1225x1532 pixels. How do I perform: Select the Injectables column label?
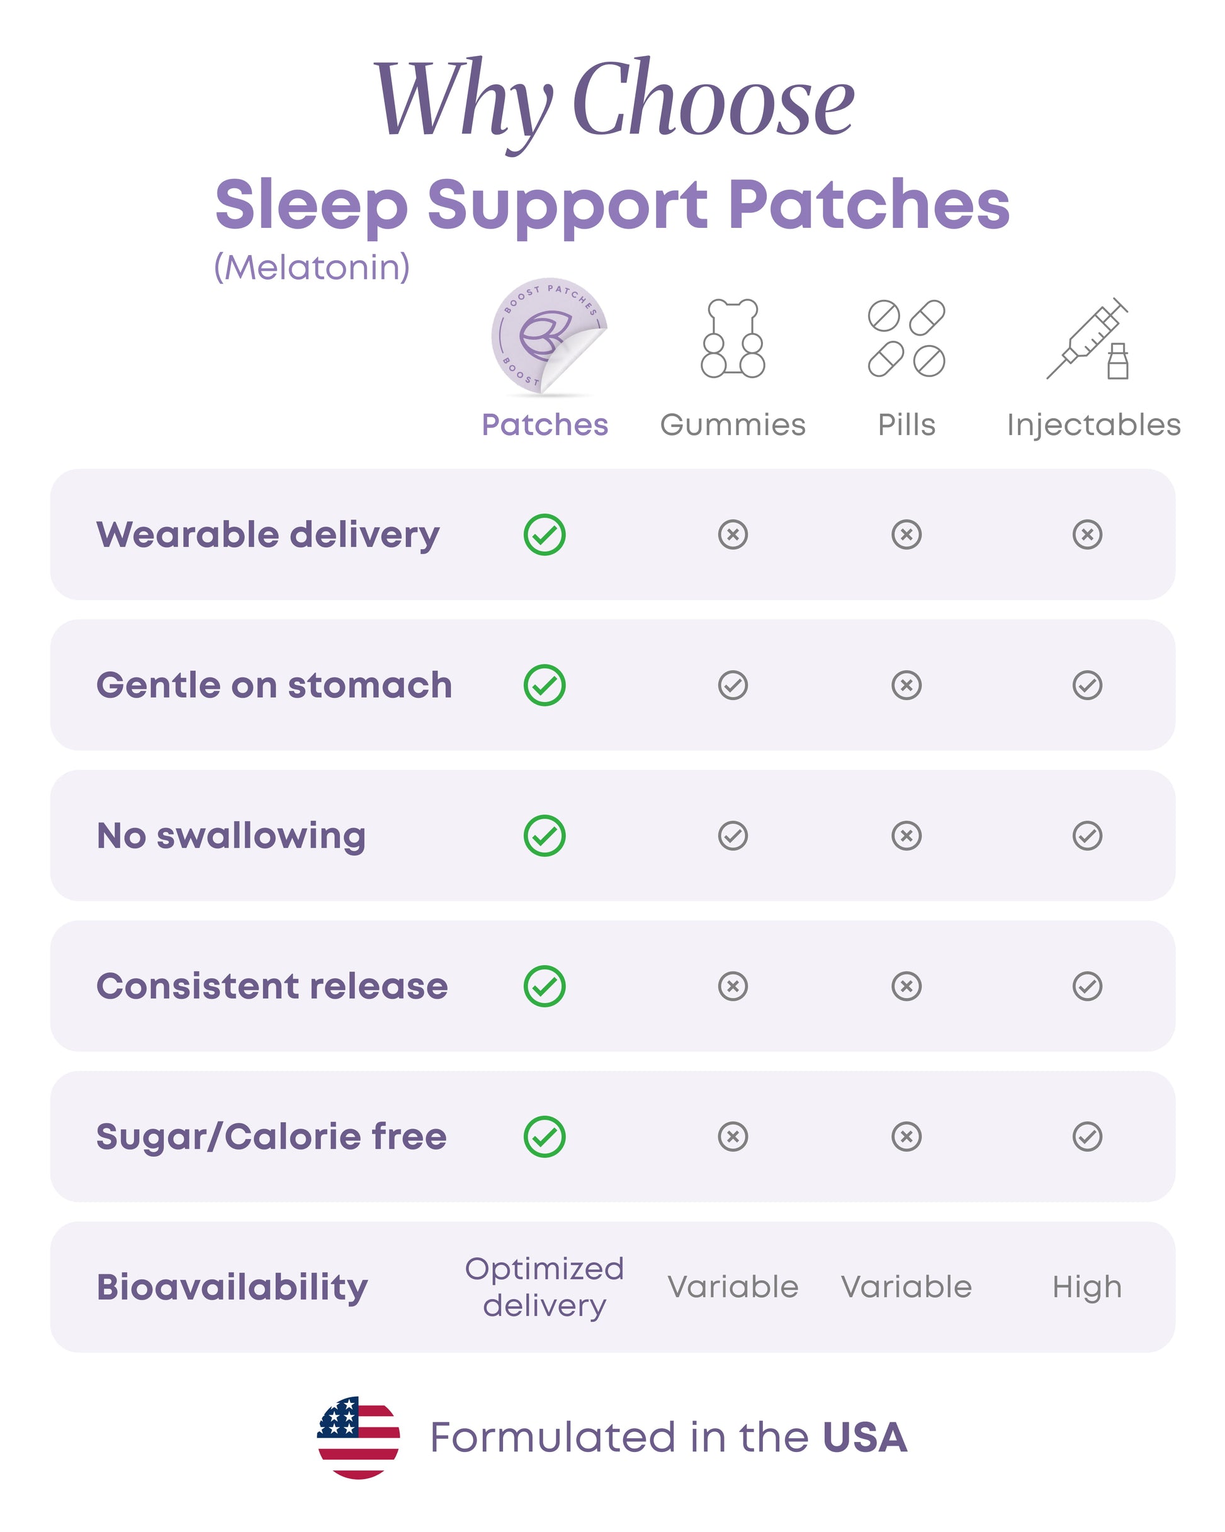click(x=1093, y=425)
